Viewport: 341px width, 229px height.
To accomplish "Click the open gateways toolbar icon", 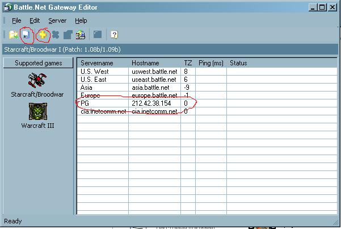I will 14,35.
